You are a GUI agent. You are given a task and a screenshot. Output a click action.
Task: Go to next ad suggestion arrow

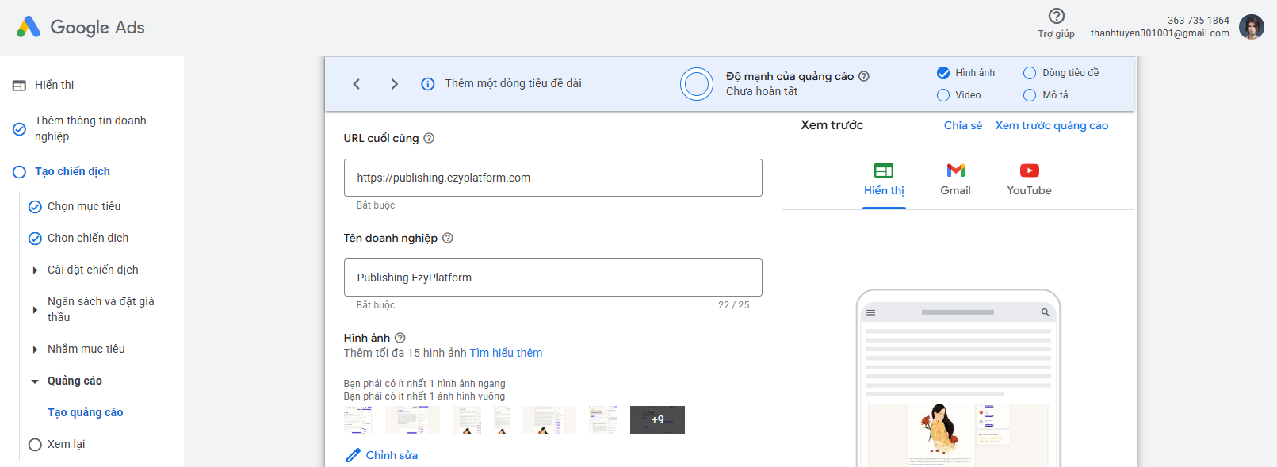tap(394, 84)
